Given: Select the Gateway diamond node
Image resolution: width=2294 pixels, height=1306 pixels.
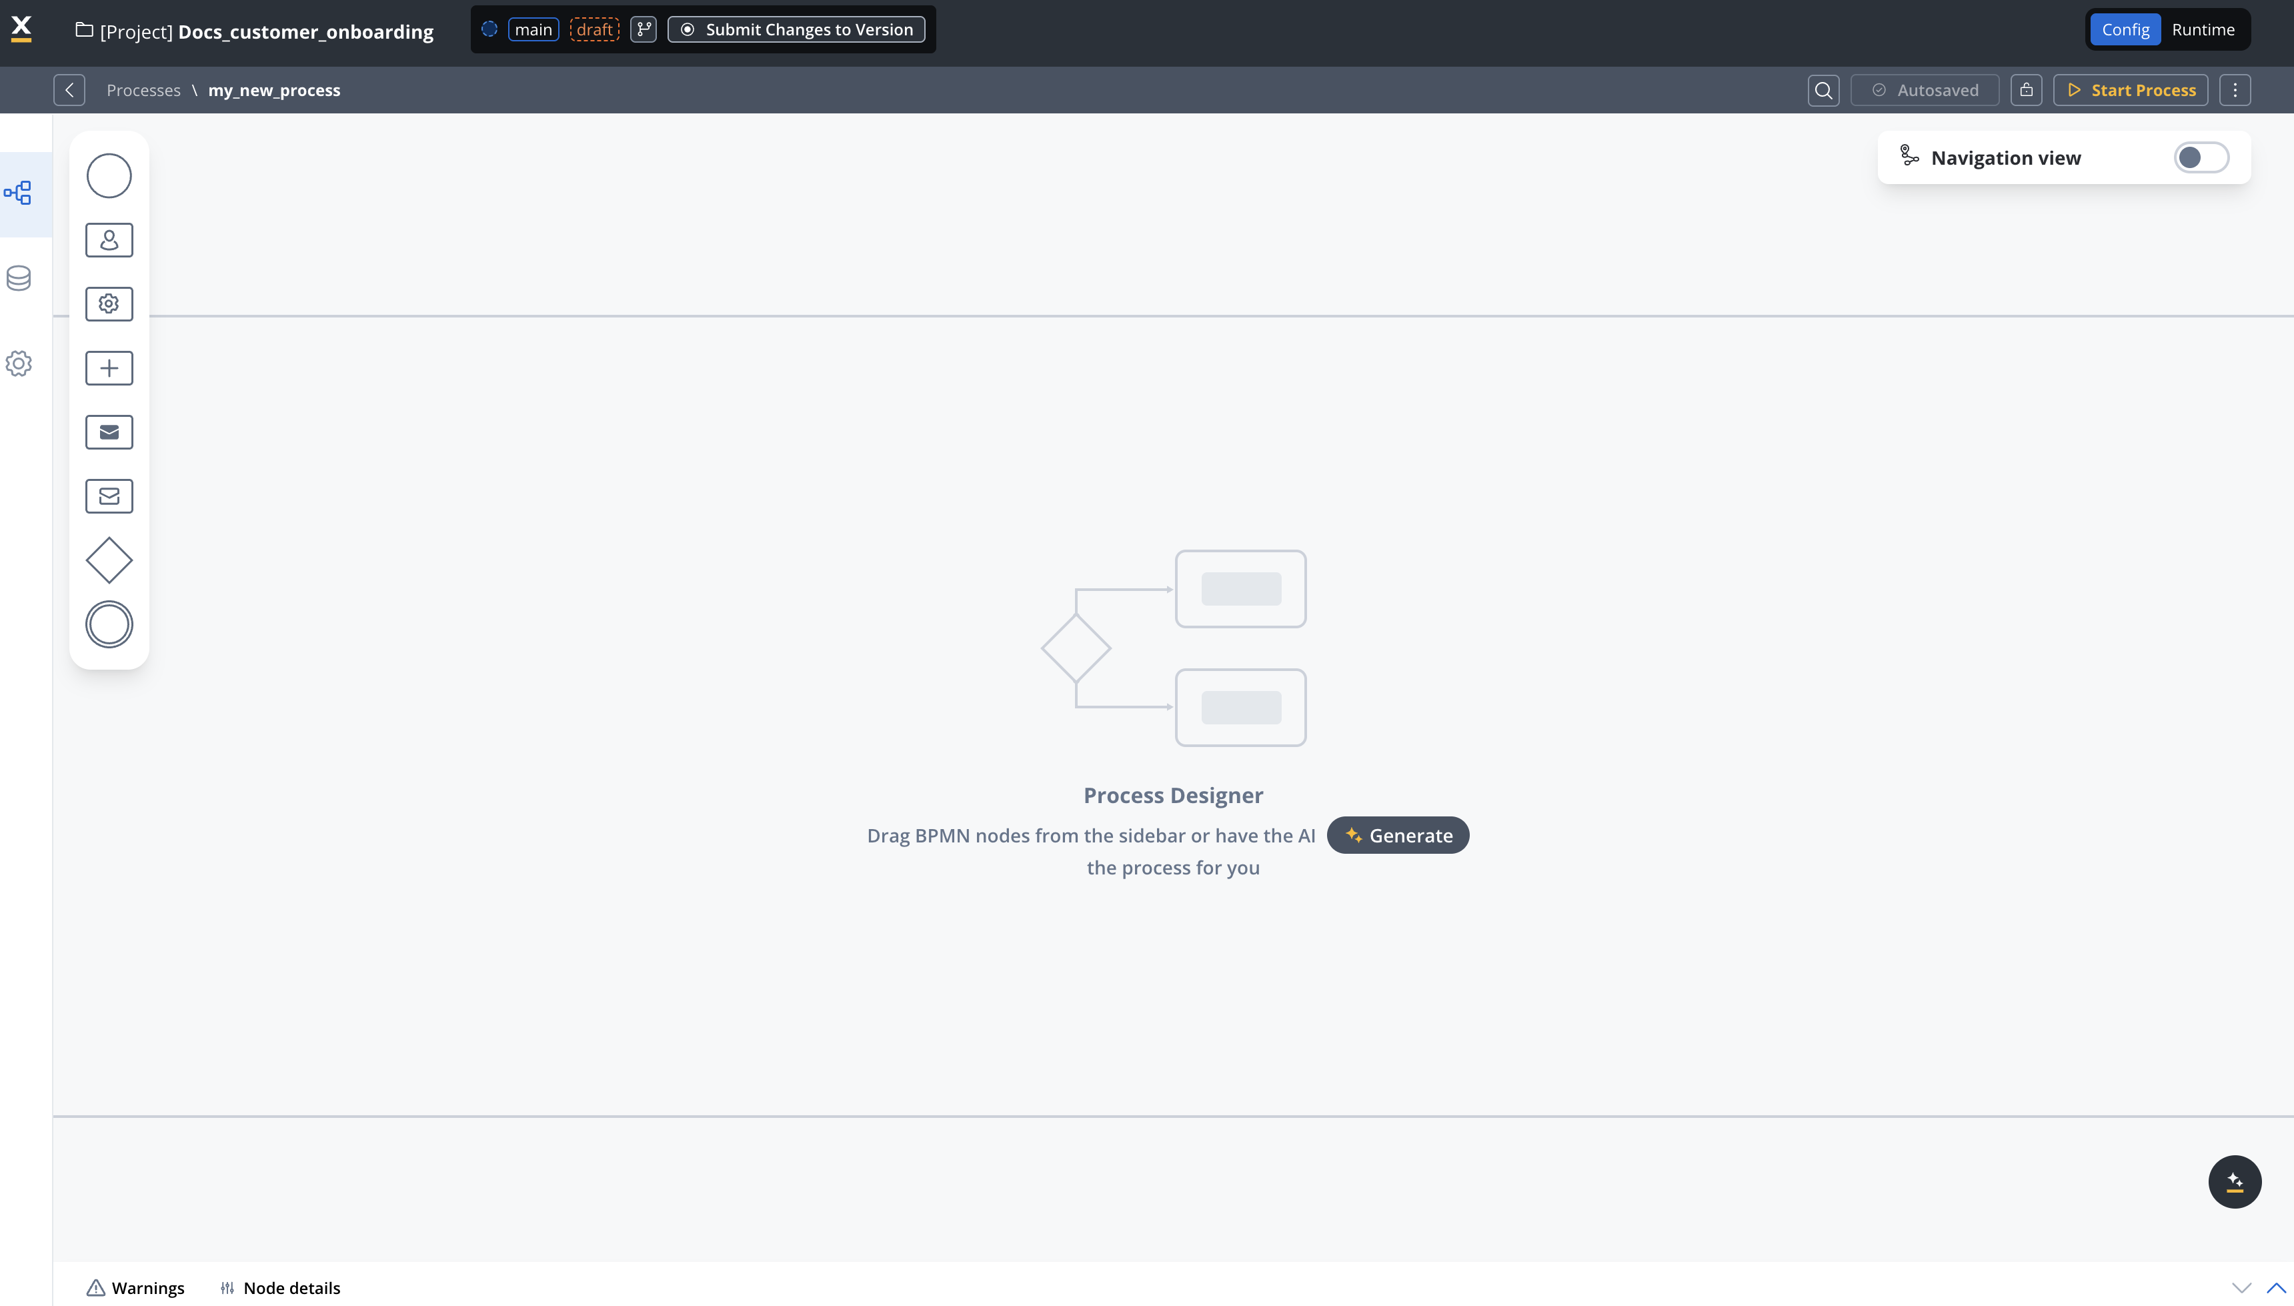Looking at the screenshot, I should pos(109,560).
